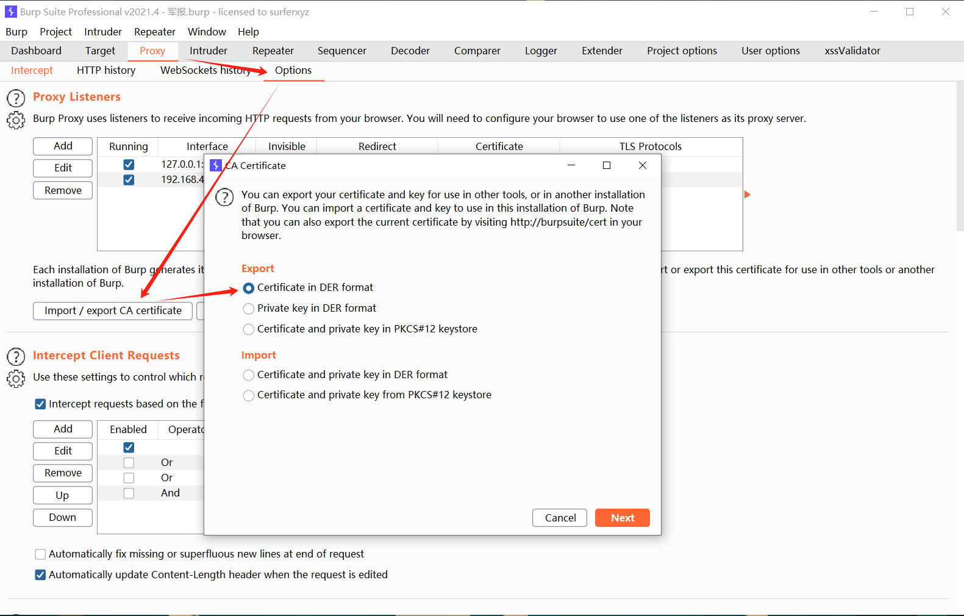The height and width of the screenshot is (616, 964).
Task: Click Burp logo in CA Certificate title bar
Action: [x=215, y=165]
